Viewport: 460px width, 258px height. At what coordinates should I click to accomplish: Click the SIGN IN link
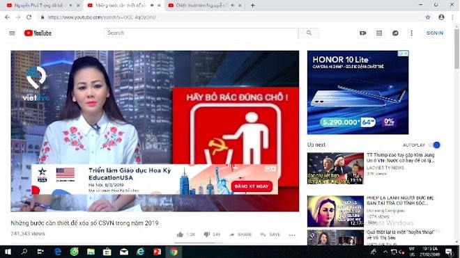pos(435,33)
